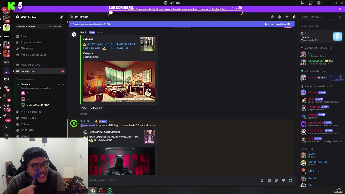Screen dimensions: 345x194
Task: Open the inbox icon in title bar
Action: coord(311,3)
